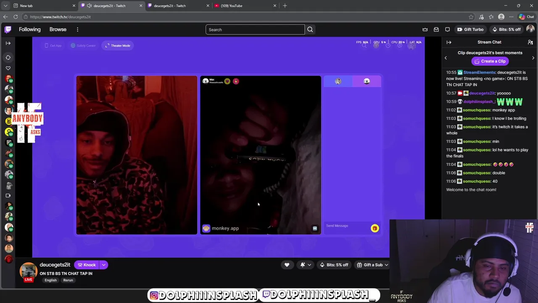Open the Twitch home logo
The image size is (538, 303).
click(x=8, y=29)
